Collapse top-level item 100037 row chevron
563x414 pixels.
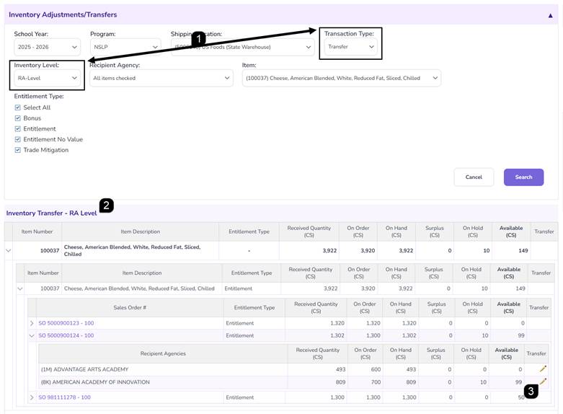[x=8, y=250]
